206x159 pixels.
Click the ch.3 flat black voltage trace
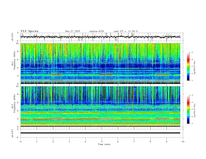point(100,133)
